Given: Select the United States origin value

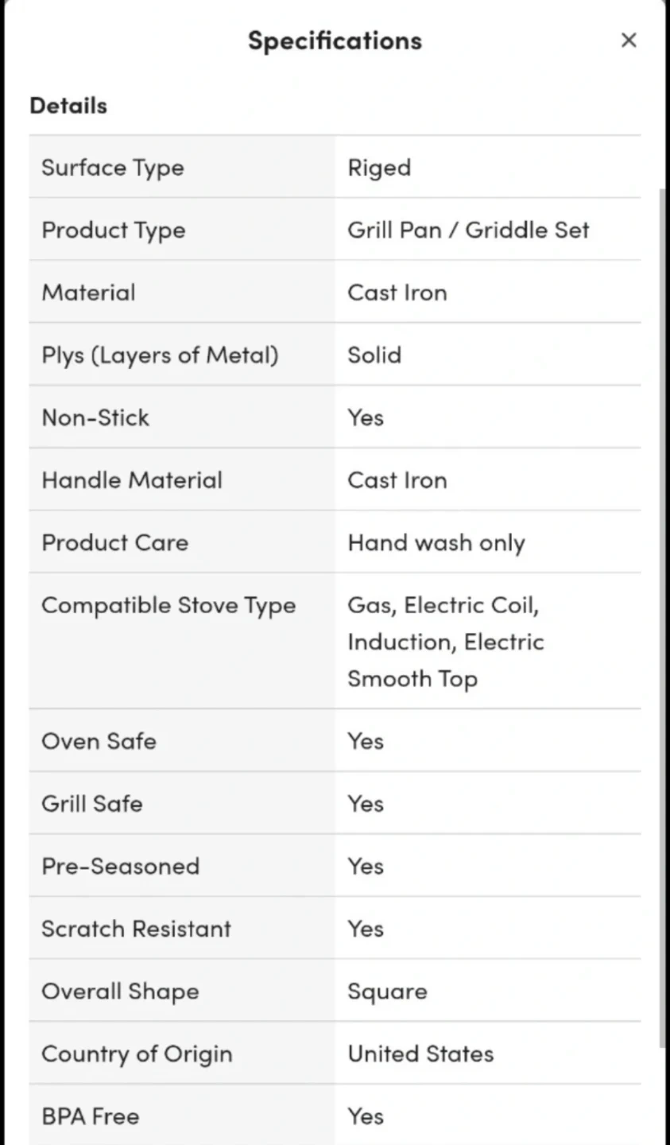Looking at the screenshot, I should tap(420, 1054).
